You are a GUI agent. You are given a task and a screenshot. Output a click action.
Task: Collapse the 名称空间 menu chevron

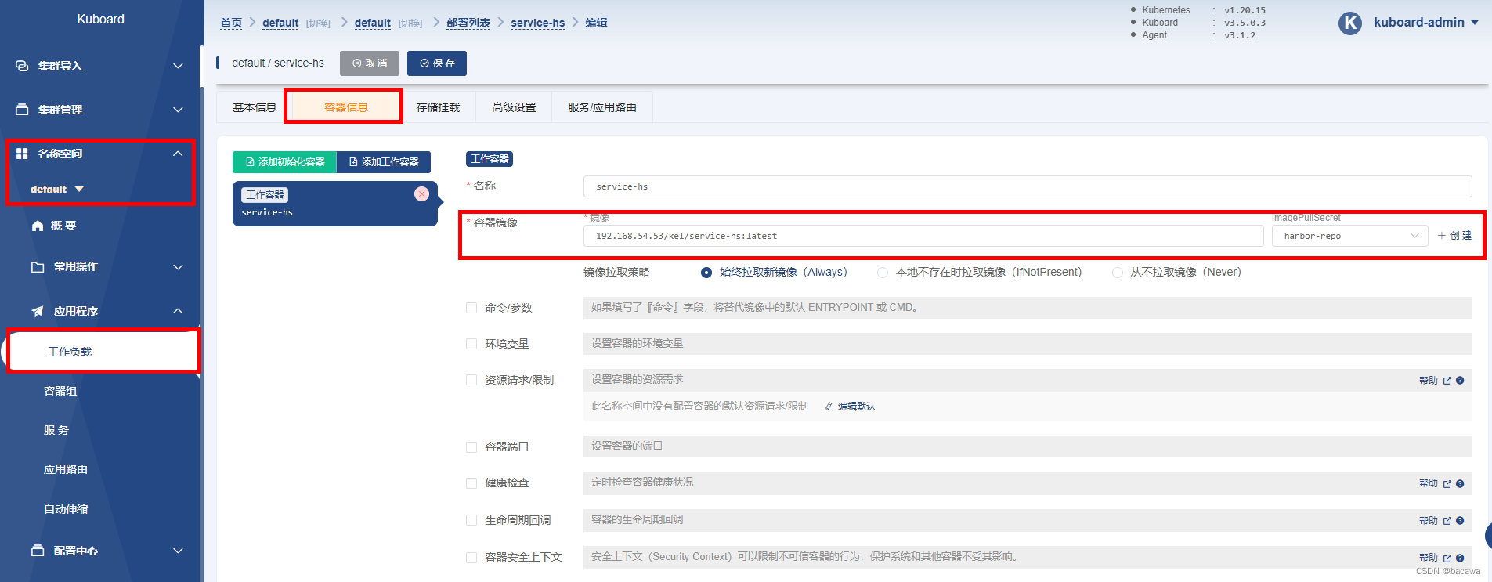178,154
